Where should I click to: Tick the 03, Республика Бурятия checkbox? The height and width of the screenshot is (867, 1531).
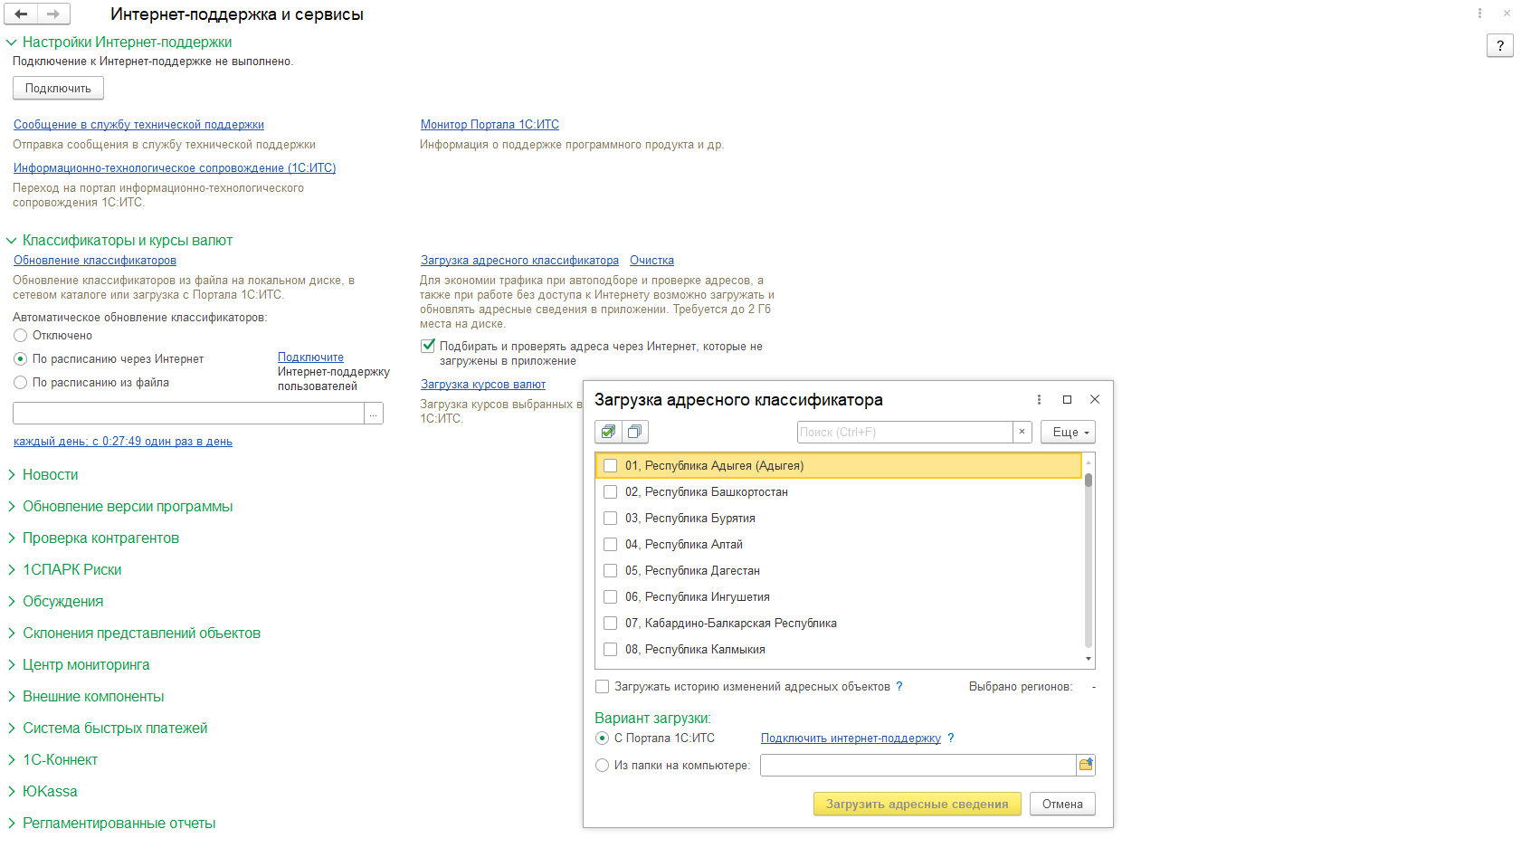pos(611,518)
